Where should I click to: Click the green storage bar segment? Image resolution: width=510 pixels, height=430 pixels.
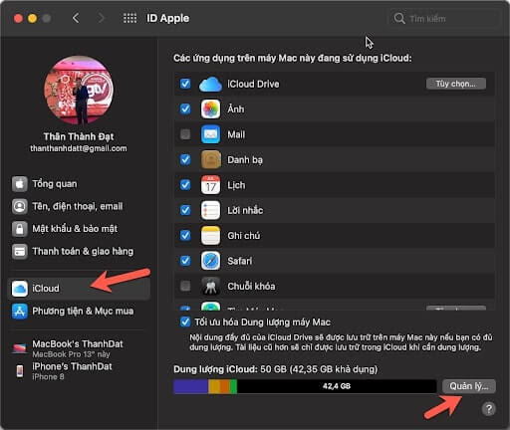point(233,386)
